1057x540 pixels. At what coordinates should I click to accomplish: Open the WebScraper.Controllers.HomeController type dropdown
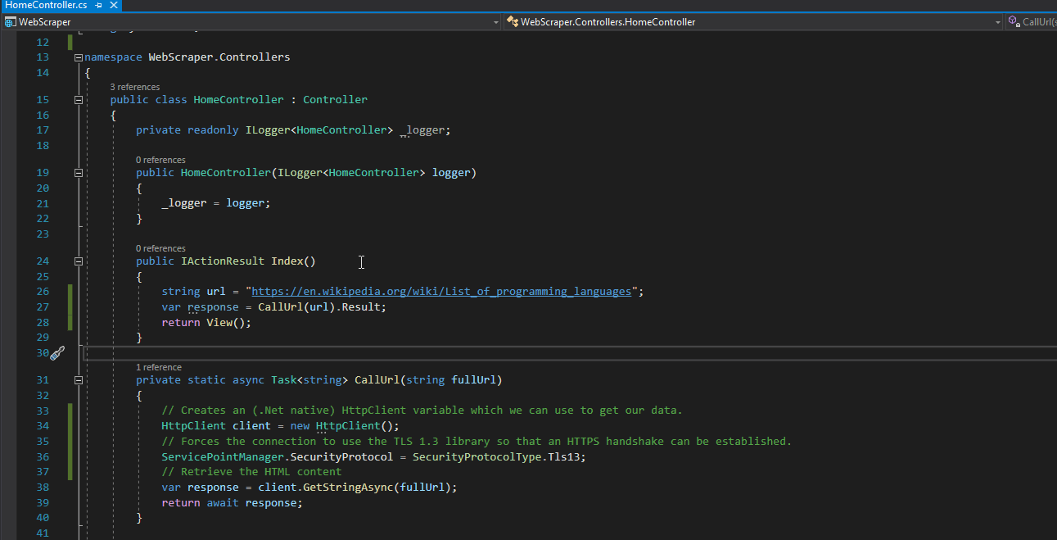[x=997, y=22]
